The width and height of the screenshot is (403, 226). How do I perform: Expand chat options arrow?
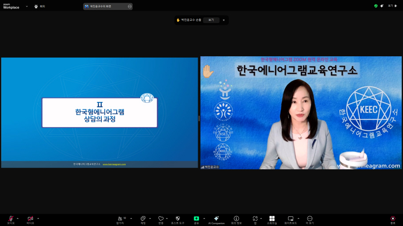(x=150, y=218)
